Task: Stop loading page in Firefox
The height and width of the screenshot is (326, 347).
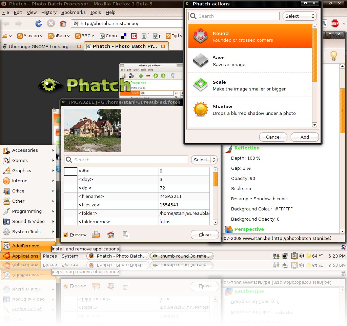Action: click(x=51, y=23)
